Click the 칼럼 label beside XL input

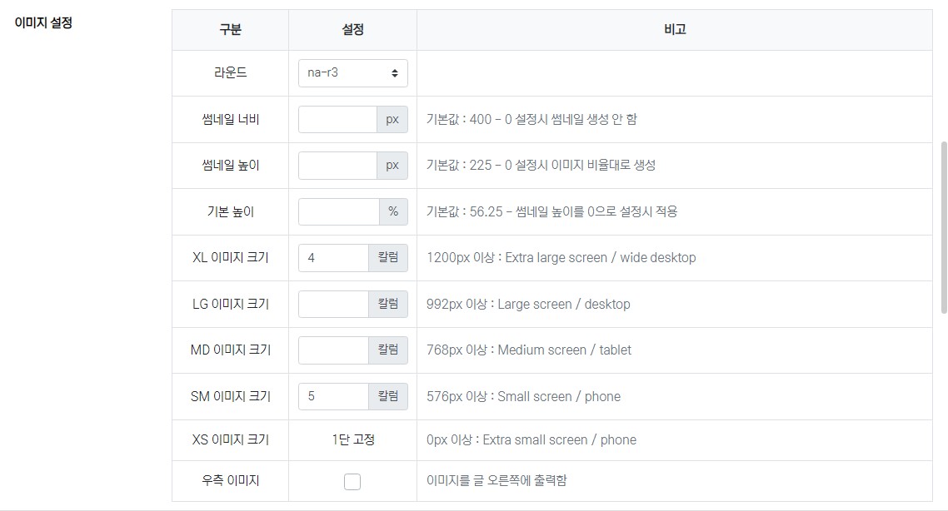[x=388, y=258]
